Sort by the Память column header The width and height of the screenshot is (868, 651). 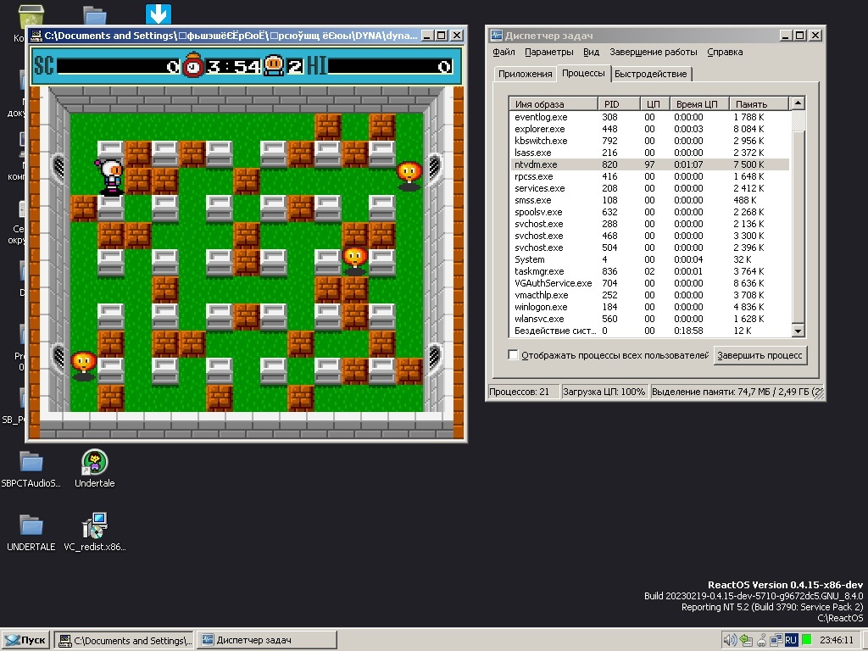coord(759,103)
